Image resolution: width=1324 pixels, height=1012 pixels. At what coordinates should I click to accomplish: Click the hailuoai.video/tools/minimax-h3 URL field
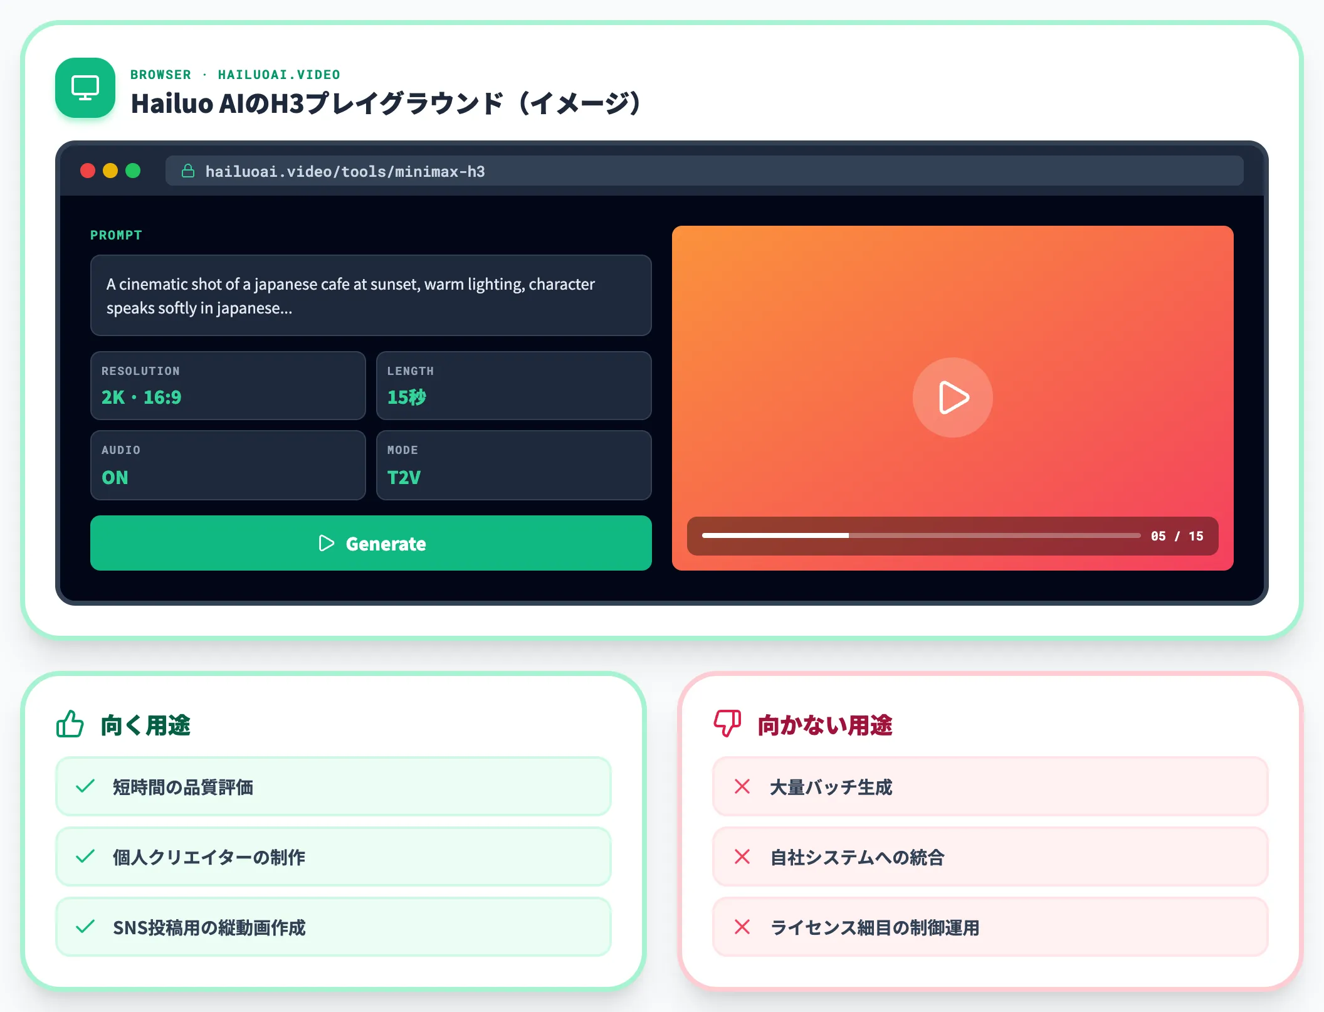(704, 171)
